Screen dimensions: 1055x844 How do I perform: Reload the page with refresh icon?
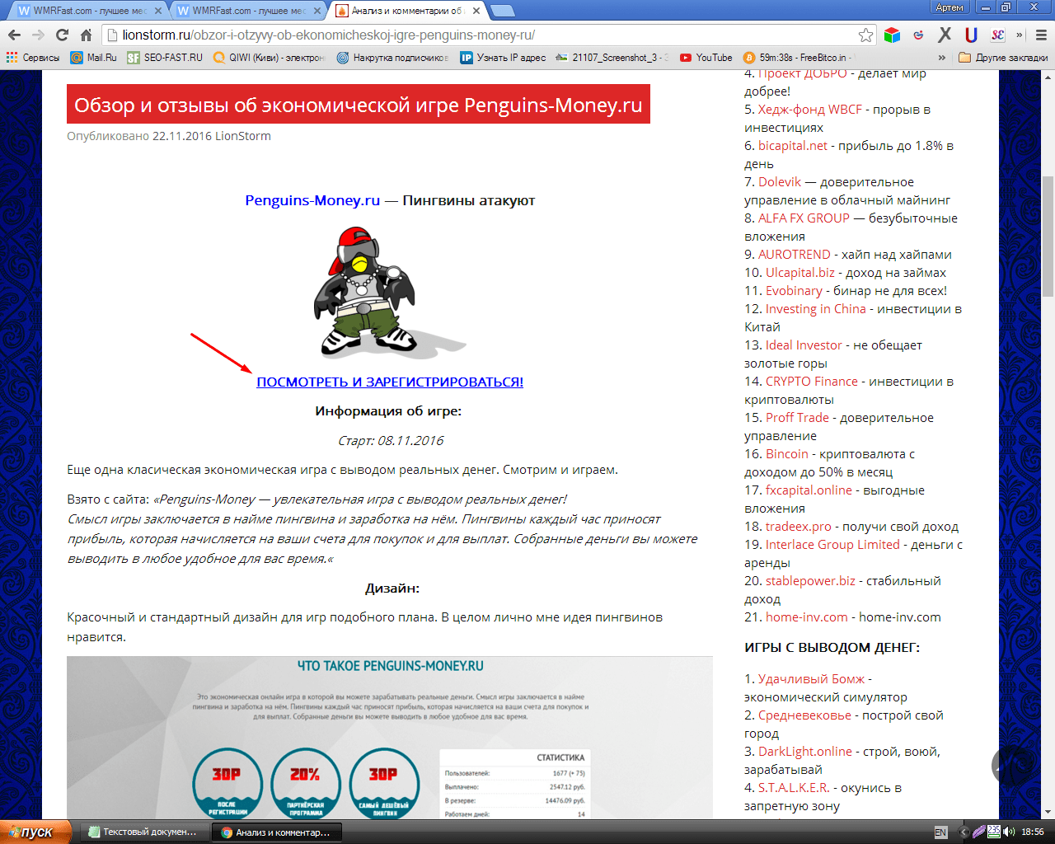pos(62,35)
